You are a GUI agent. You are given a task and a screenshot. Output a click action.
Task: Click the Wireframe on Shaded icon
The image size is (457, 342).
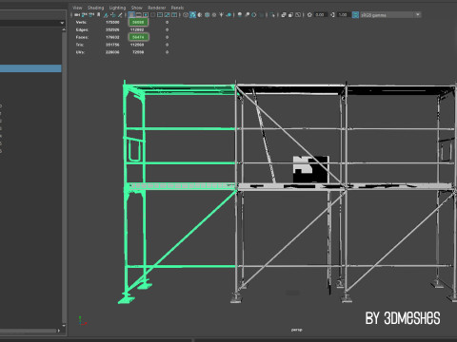208,15
